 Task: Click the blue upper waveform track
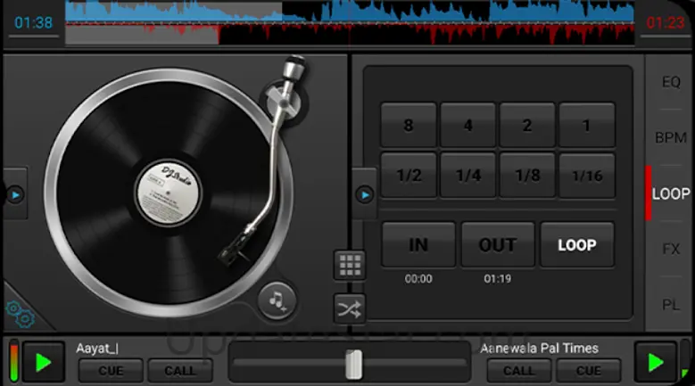350,11
